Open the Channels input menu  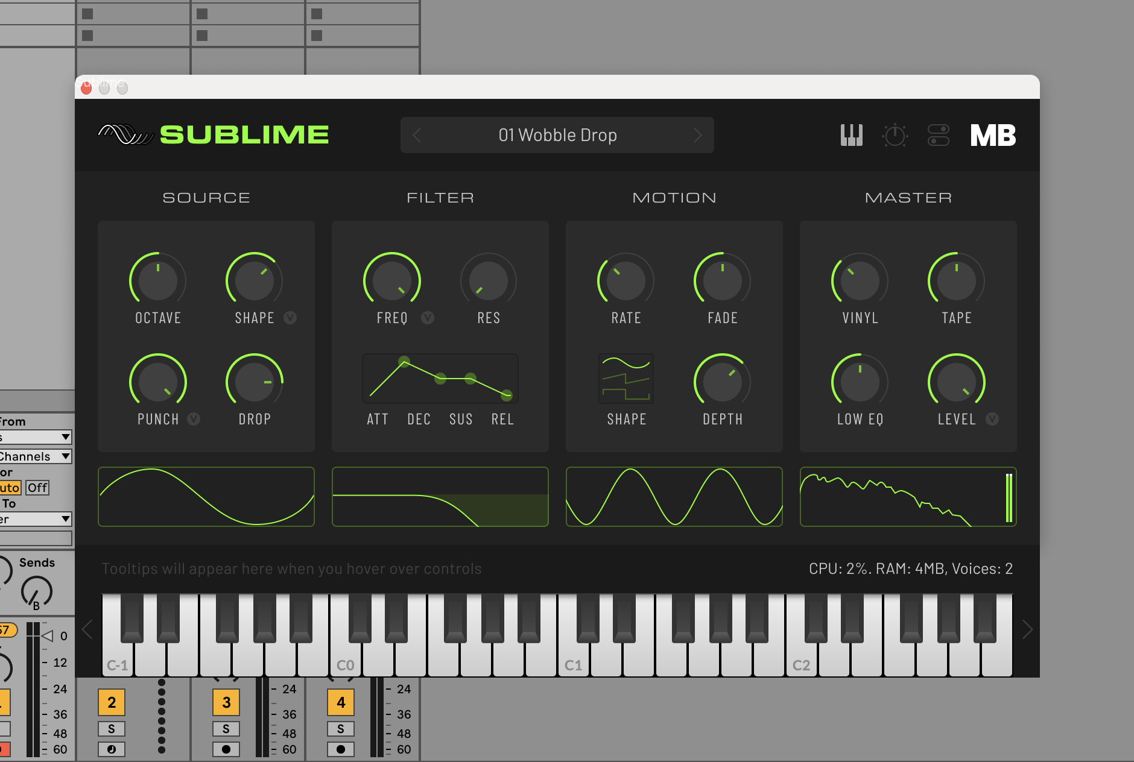35,456
